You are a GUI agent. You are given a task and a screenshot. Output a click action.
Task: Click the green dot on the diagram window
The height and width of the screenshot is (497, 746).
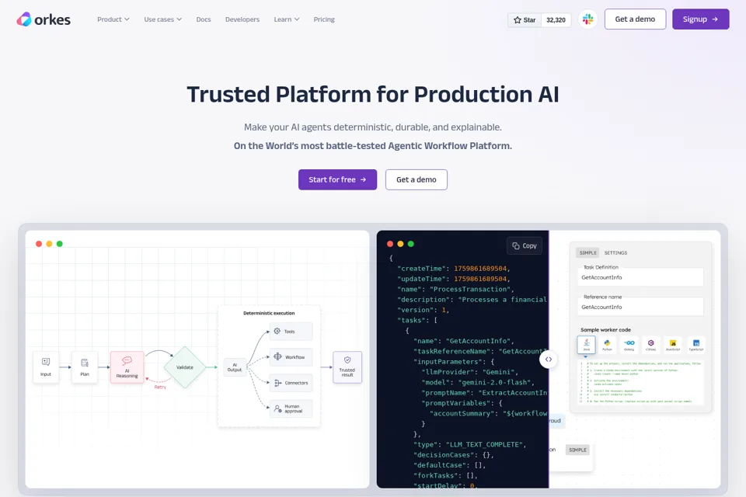click(60, 244)
